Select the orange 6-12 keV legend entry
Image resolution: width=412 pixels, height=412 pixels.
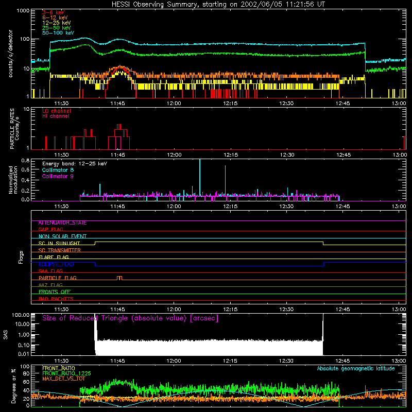coord(55,18)
